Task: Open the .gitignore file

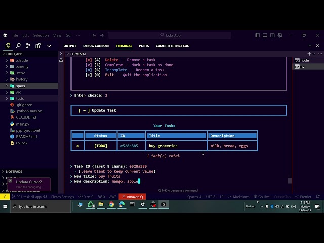Action: click(x=24, y=105)
